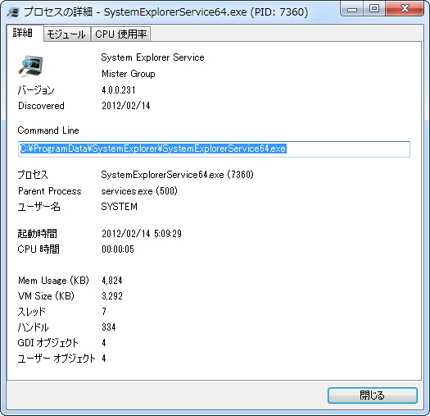Click the 'System Explorer Service' description text

tap(152, 57)
